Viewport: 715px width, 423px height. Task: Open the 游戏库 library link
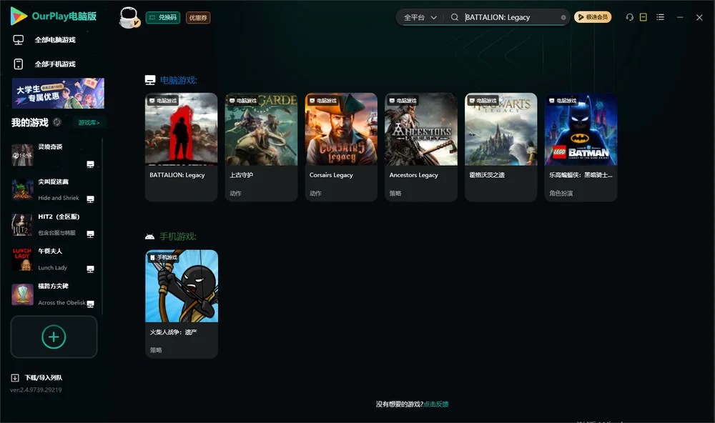click(89, 122)
